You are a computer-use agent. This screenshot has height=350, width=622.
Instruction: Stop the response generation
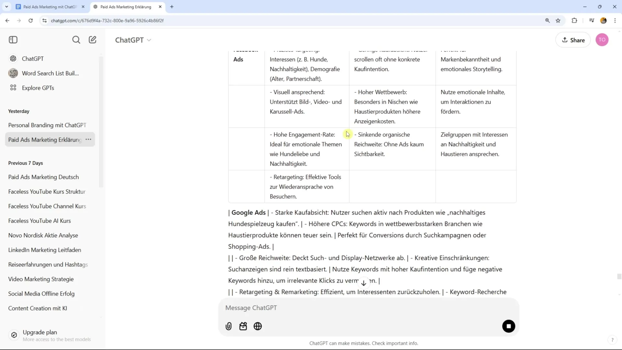[x=509, y=326]
